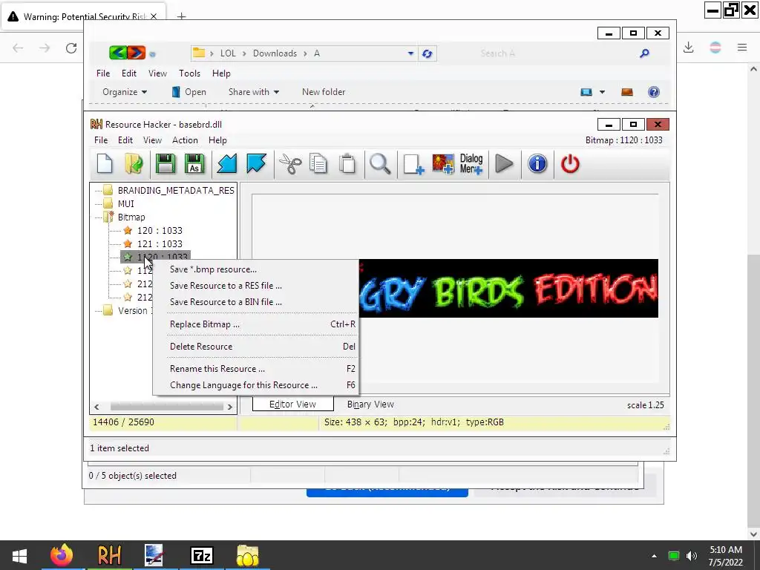The height and width of the screenshot is (570, 760).
Task: Click the blue down-left arrow toolbar icon
Action: 227,164
